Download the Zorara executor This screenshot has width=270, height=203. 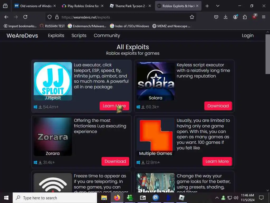click(115, 162)
